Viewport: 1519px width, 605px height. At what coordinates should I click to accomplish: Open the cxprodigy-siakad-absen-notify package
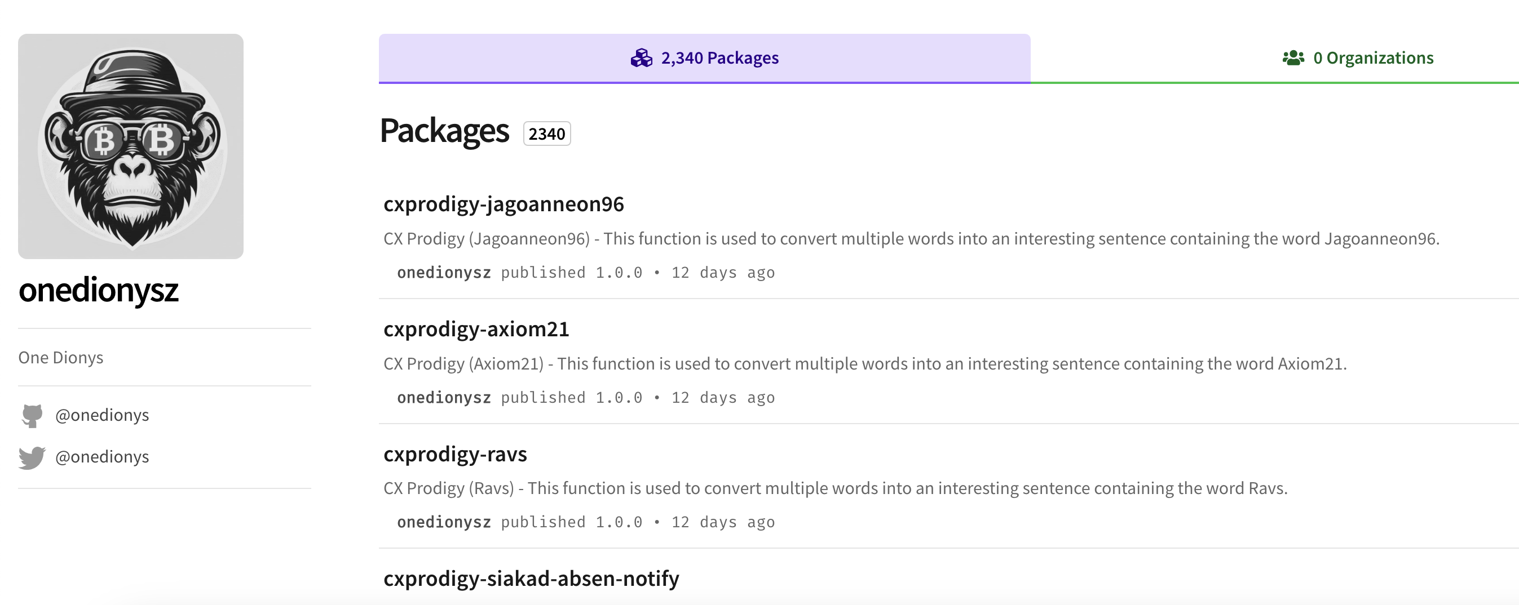pyautogui.click(x=531, y=579)
